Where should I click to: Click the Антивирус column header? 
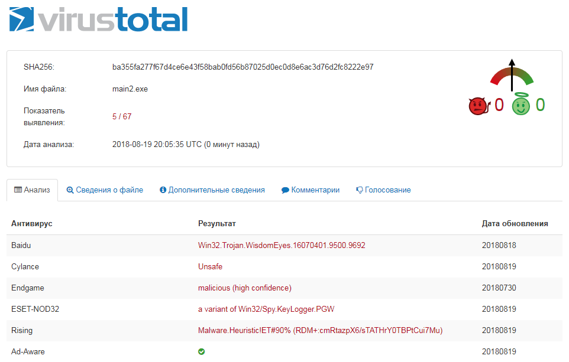point(31,224)
